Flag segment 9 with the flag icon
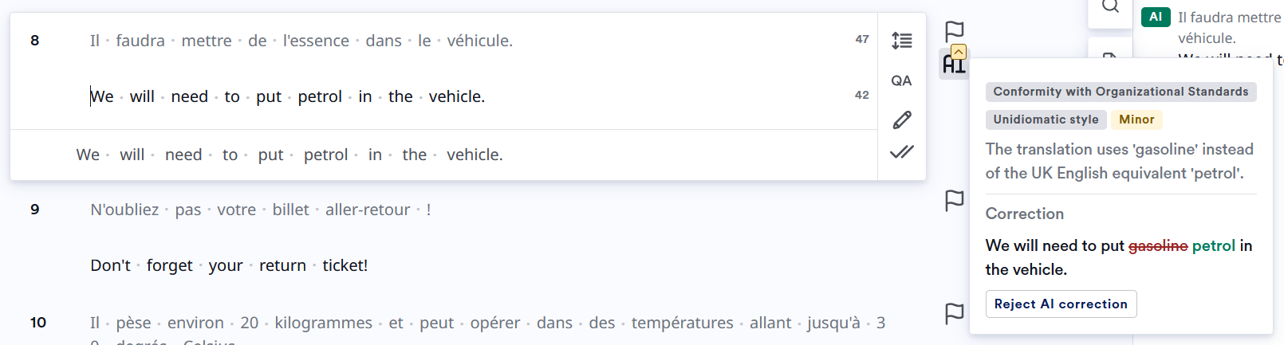Viewport: 1284px width, 345px height. [955, 200]
